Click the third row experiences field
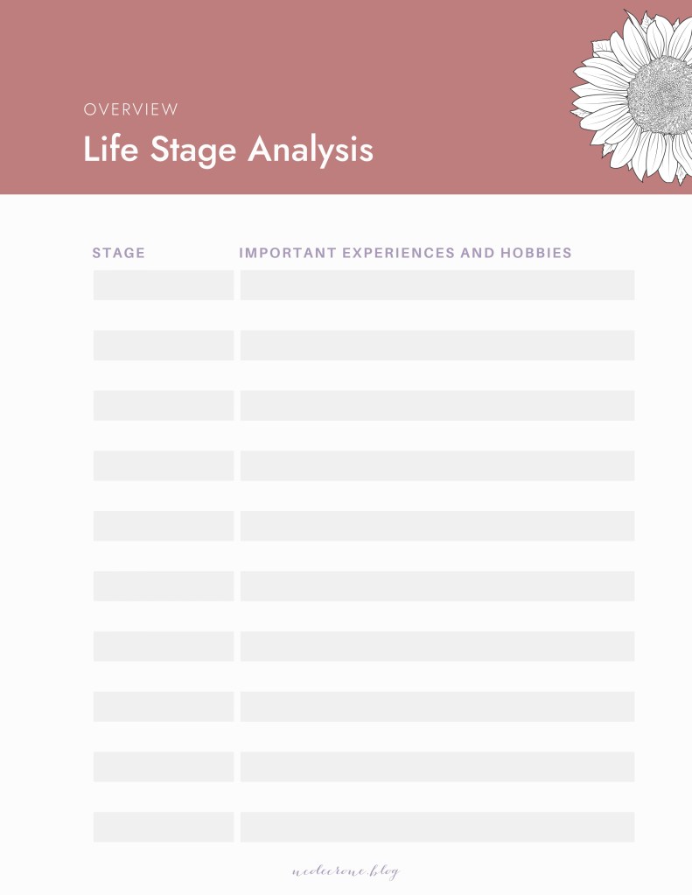Image resolution: width=692 pixels, height=895 pixels. click(437, 405)
